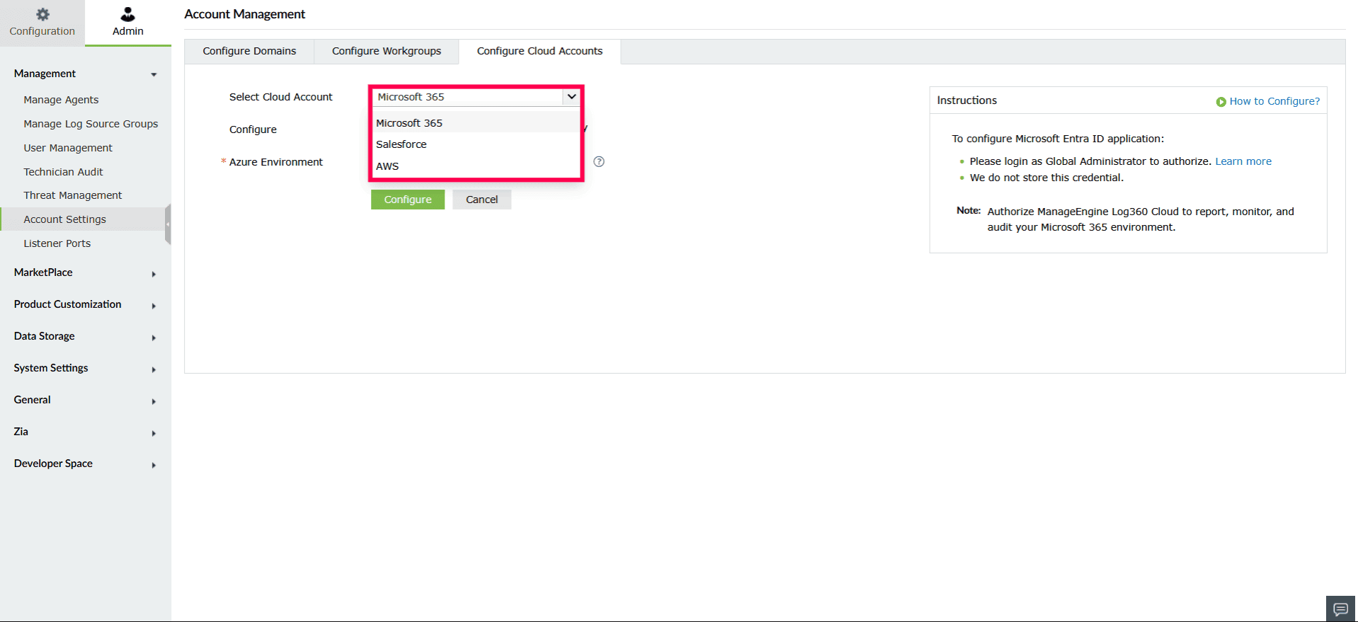Open User Management in the sidebar
Image resolution: width=1358 pixels, height=622 pixels.
click(68, 148)
